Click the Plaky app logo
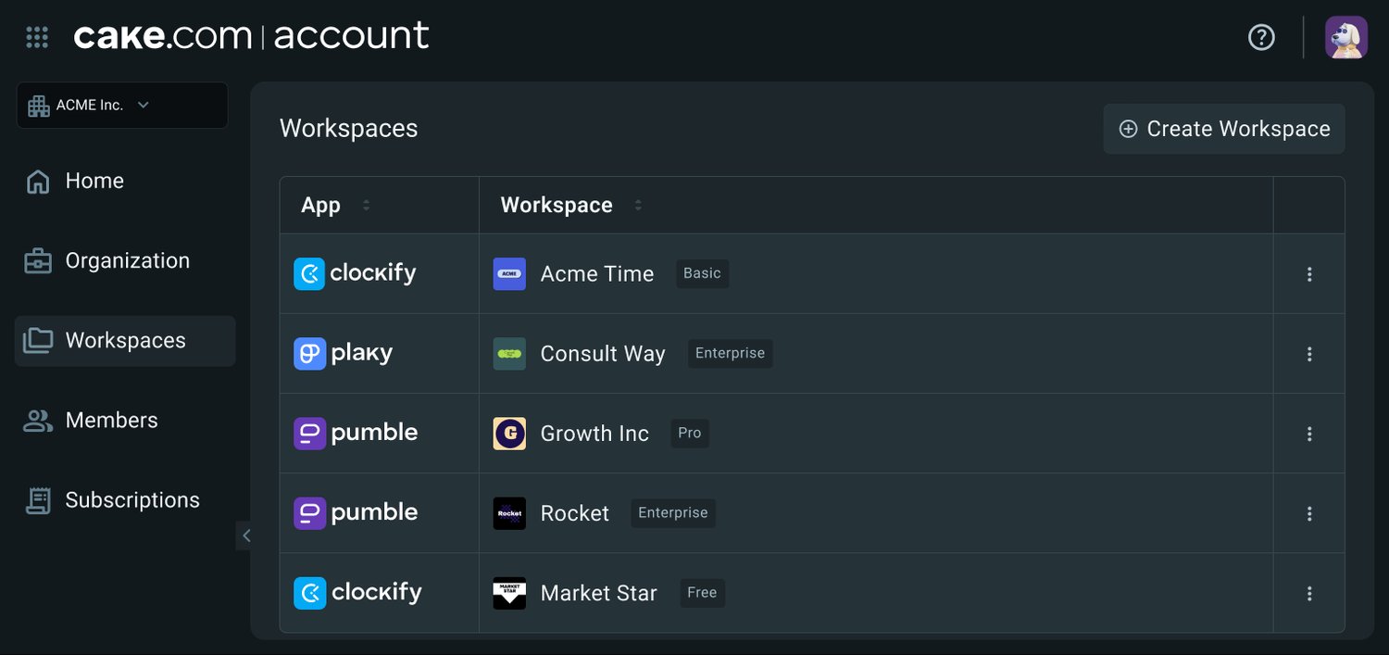The height and width of the screenshot is (655, 1389). point(344,353)
